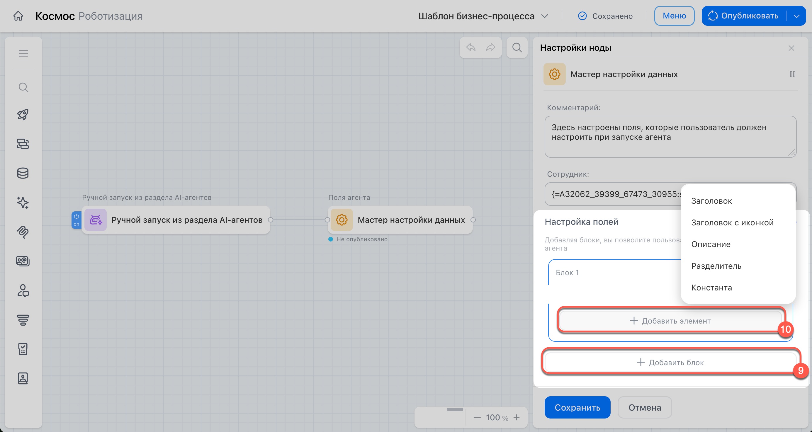Screen dimensions: 812x432
Task: Toggle pause icon next to Мастер настройки данных
Action: coord(792,74)
